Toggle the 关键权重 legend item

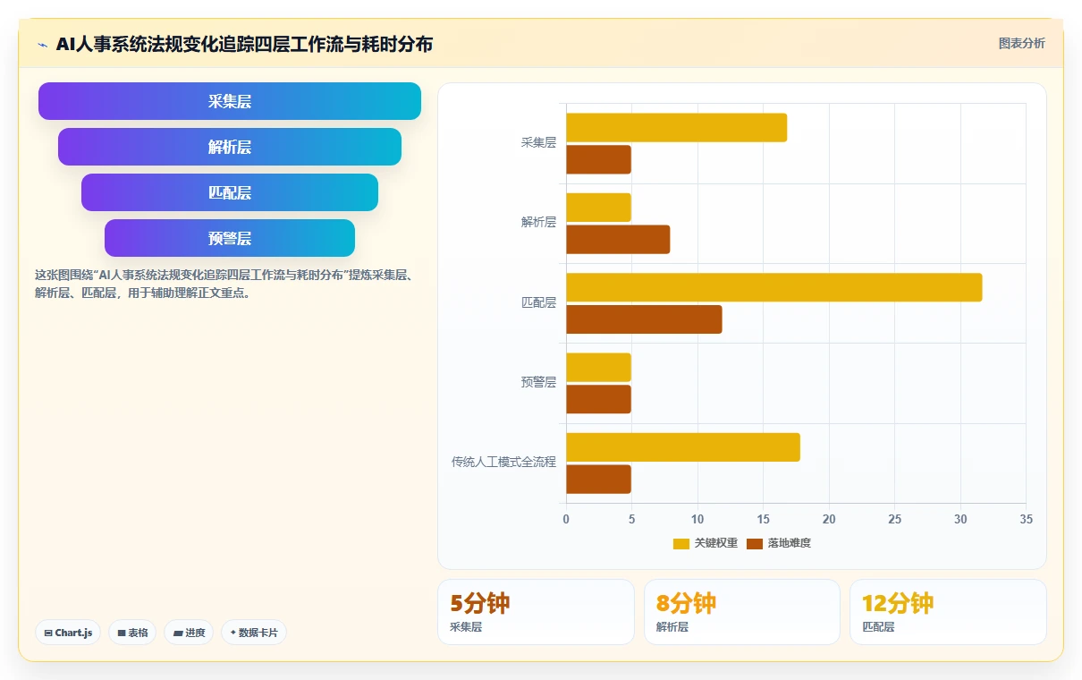tap(706, 543)
